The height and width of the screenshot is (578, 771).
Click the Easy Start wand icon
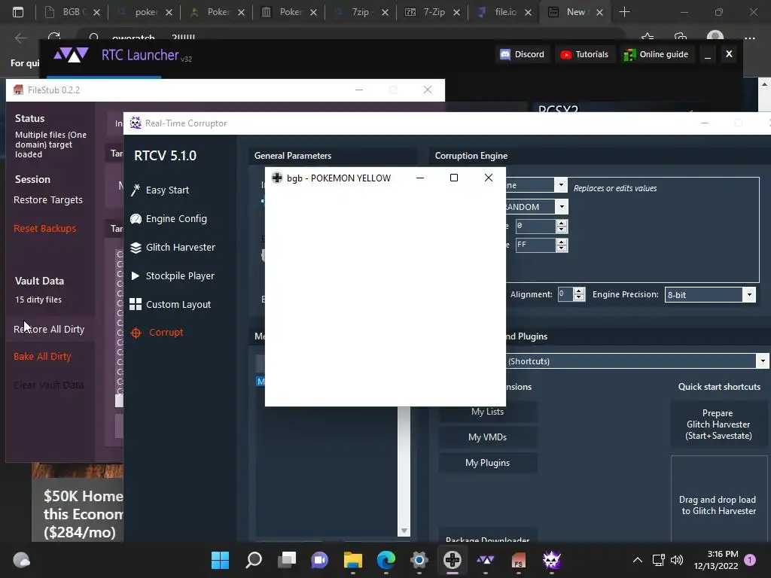pyautogui.click(x=136, y=190)
